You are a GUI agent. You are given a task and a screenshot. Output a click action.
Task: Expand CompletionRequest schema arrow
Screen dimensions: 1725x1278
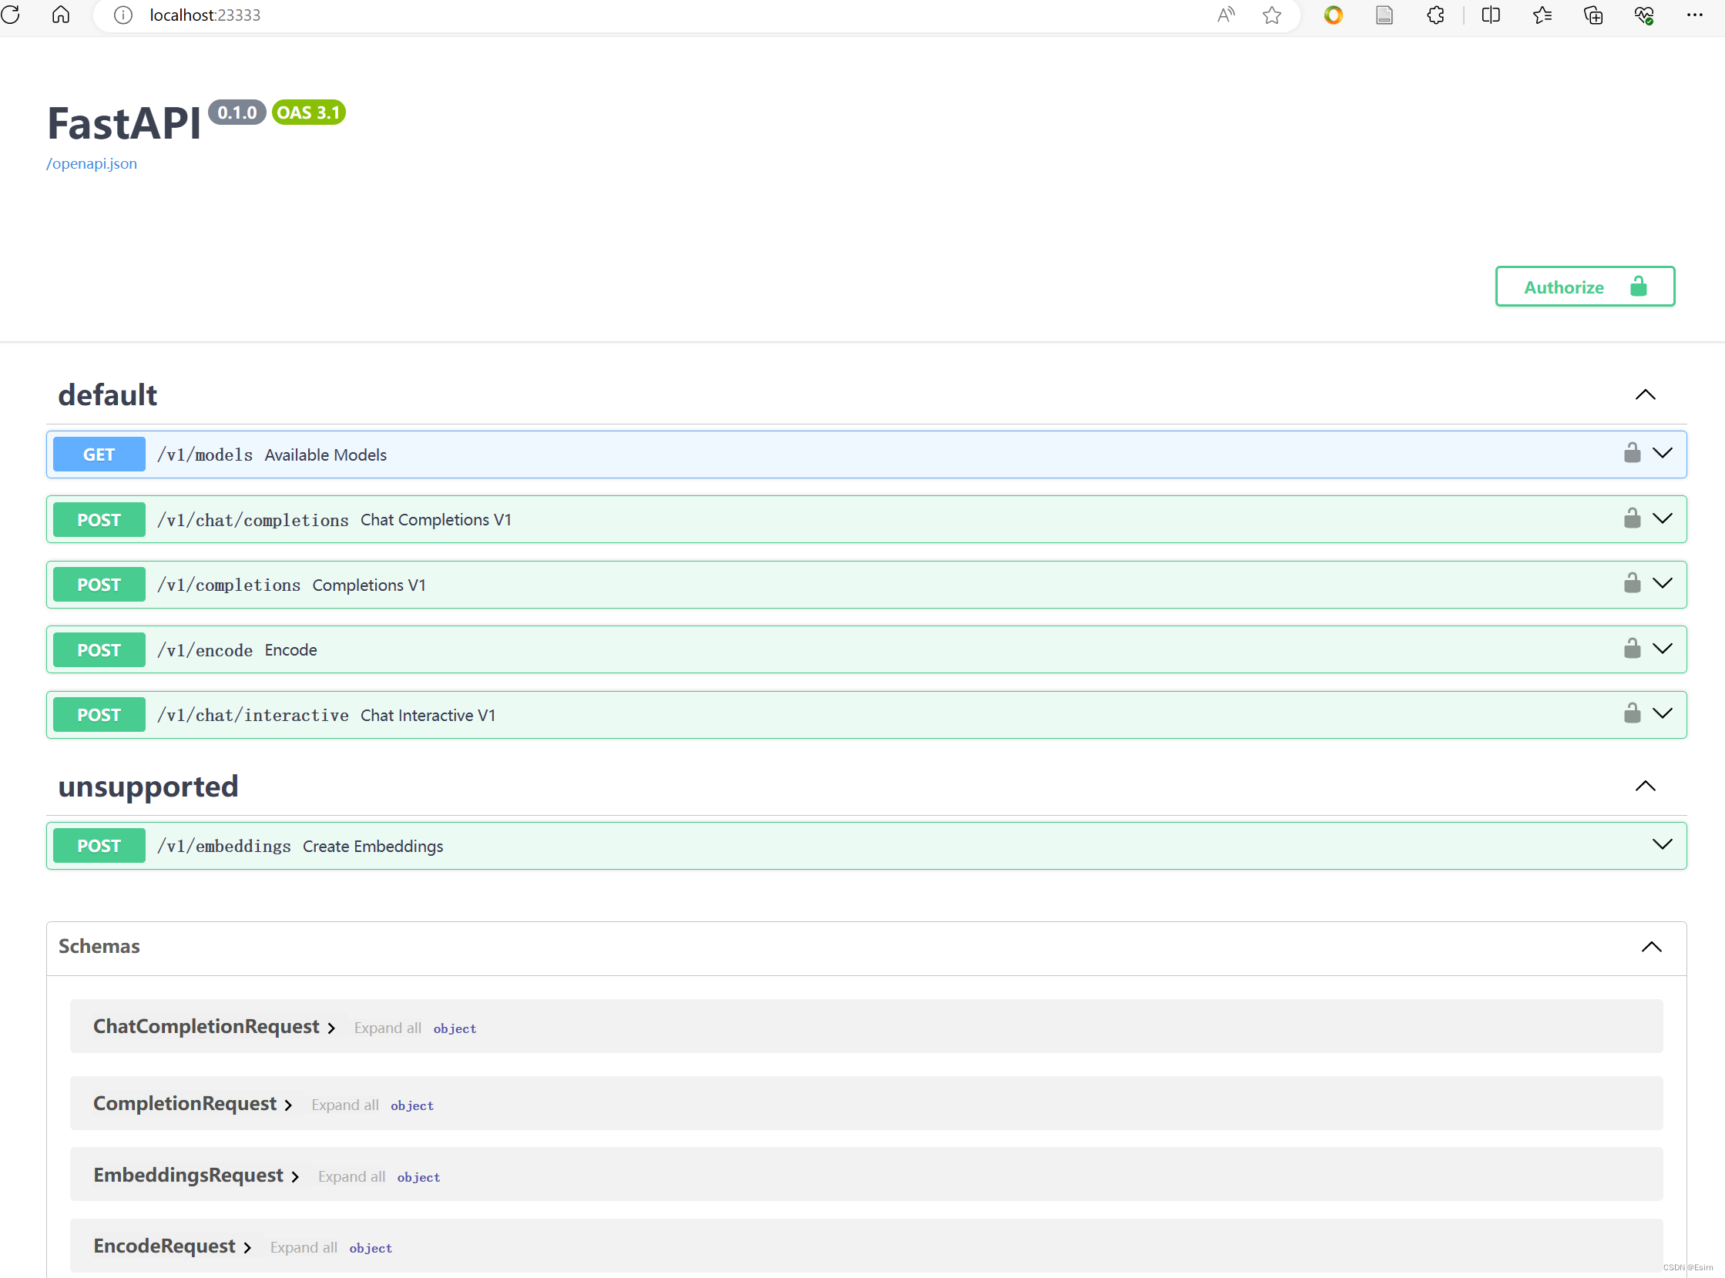tap(288, 1105)
